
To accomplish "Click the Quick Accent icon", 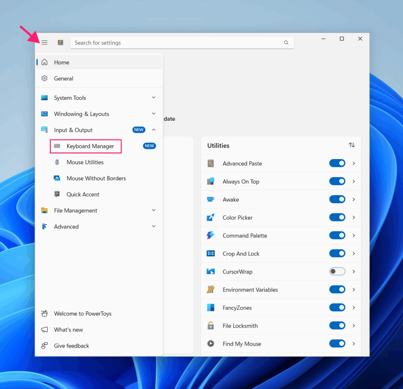I will 57,194.
